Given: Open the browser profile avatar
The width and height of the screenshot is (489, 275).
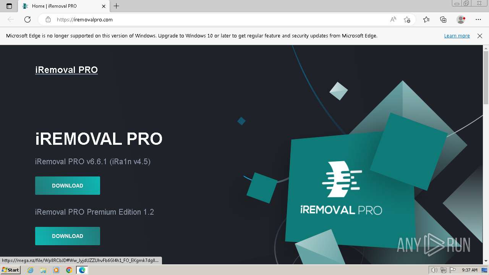Looking at the screenshot, I should click(461, 19).
